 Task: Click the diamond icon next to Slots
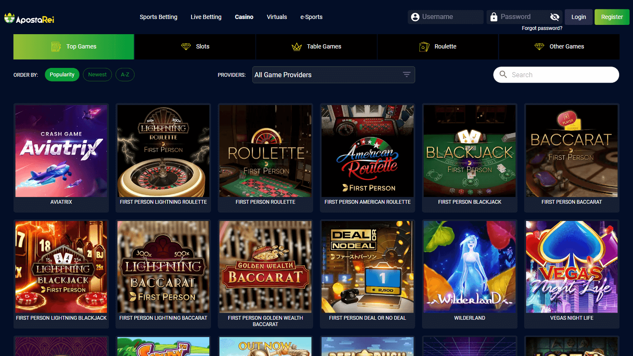click(186, 46)
